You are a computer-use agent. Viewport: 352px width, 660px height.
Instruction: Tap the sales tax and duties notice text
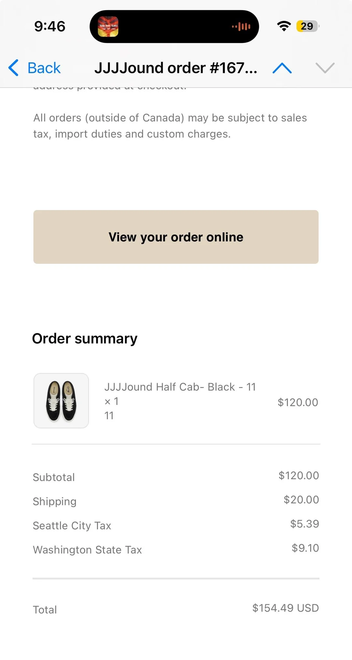pyautogui.click(x=170, y=126)
